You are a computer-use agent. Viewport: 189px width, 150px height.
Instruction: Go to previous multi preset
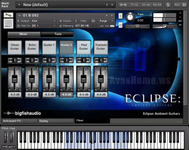point(107,5)
